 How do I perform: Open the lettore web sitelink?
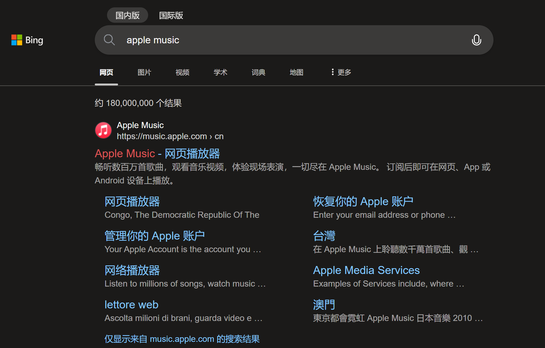[x=131, y=305]
